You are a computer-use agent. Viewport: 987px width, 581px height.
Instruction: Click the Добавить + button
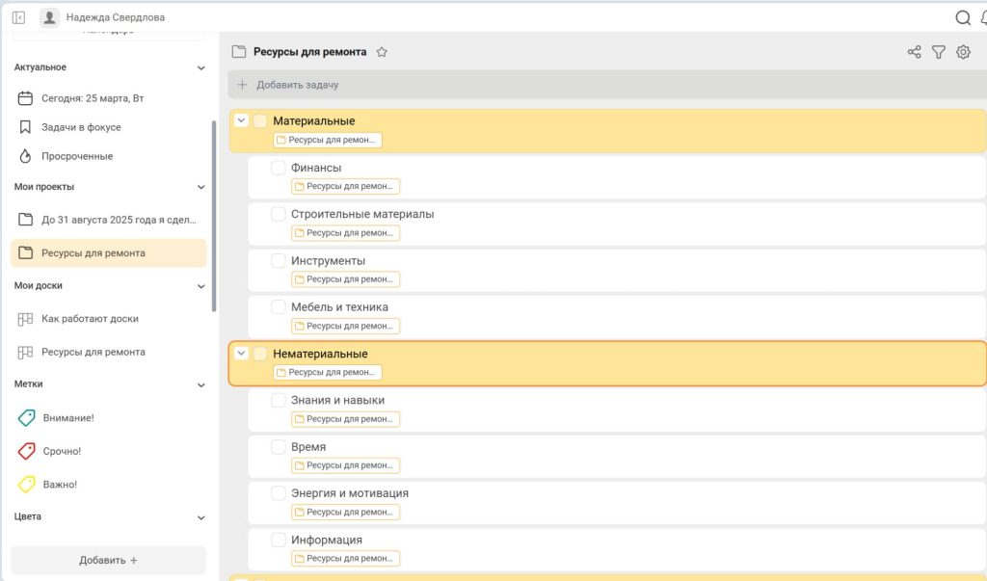(108, 560)
